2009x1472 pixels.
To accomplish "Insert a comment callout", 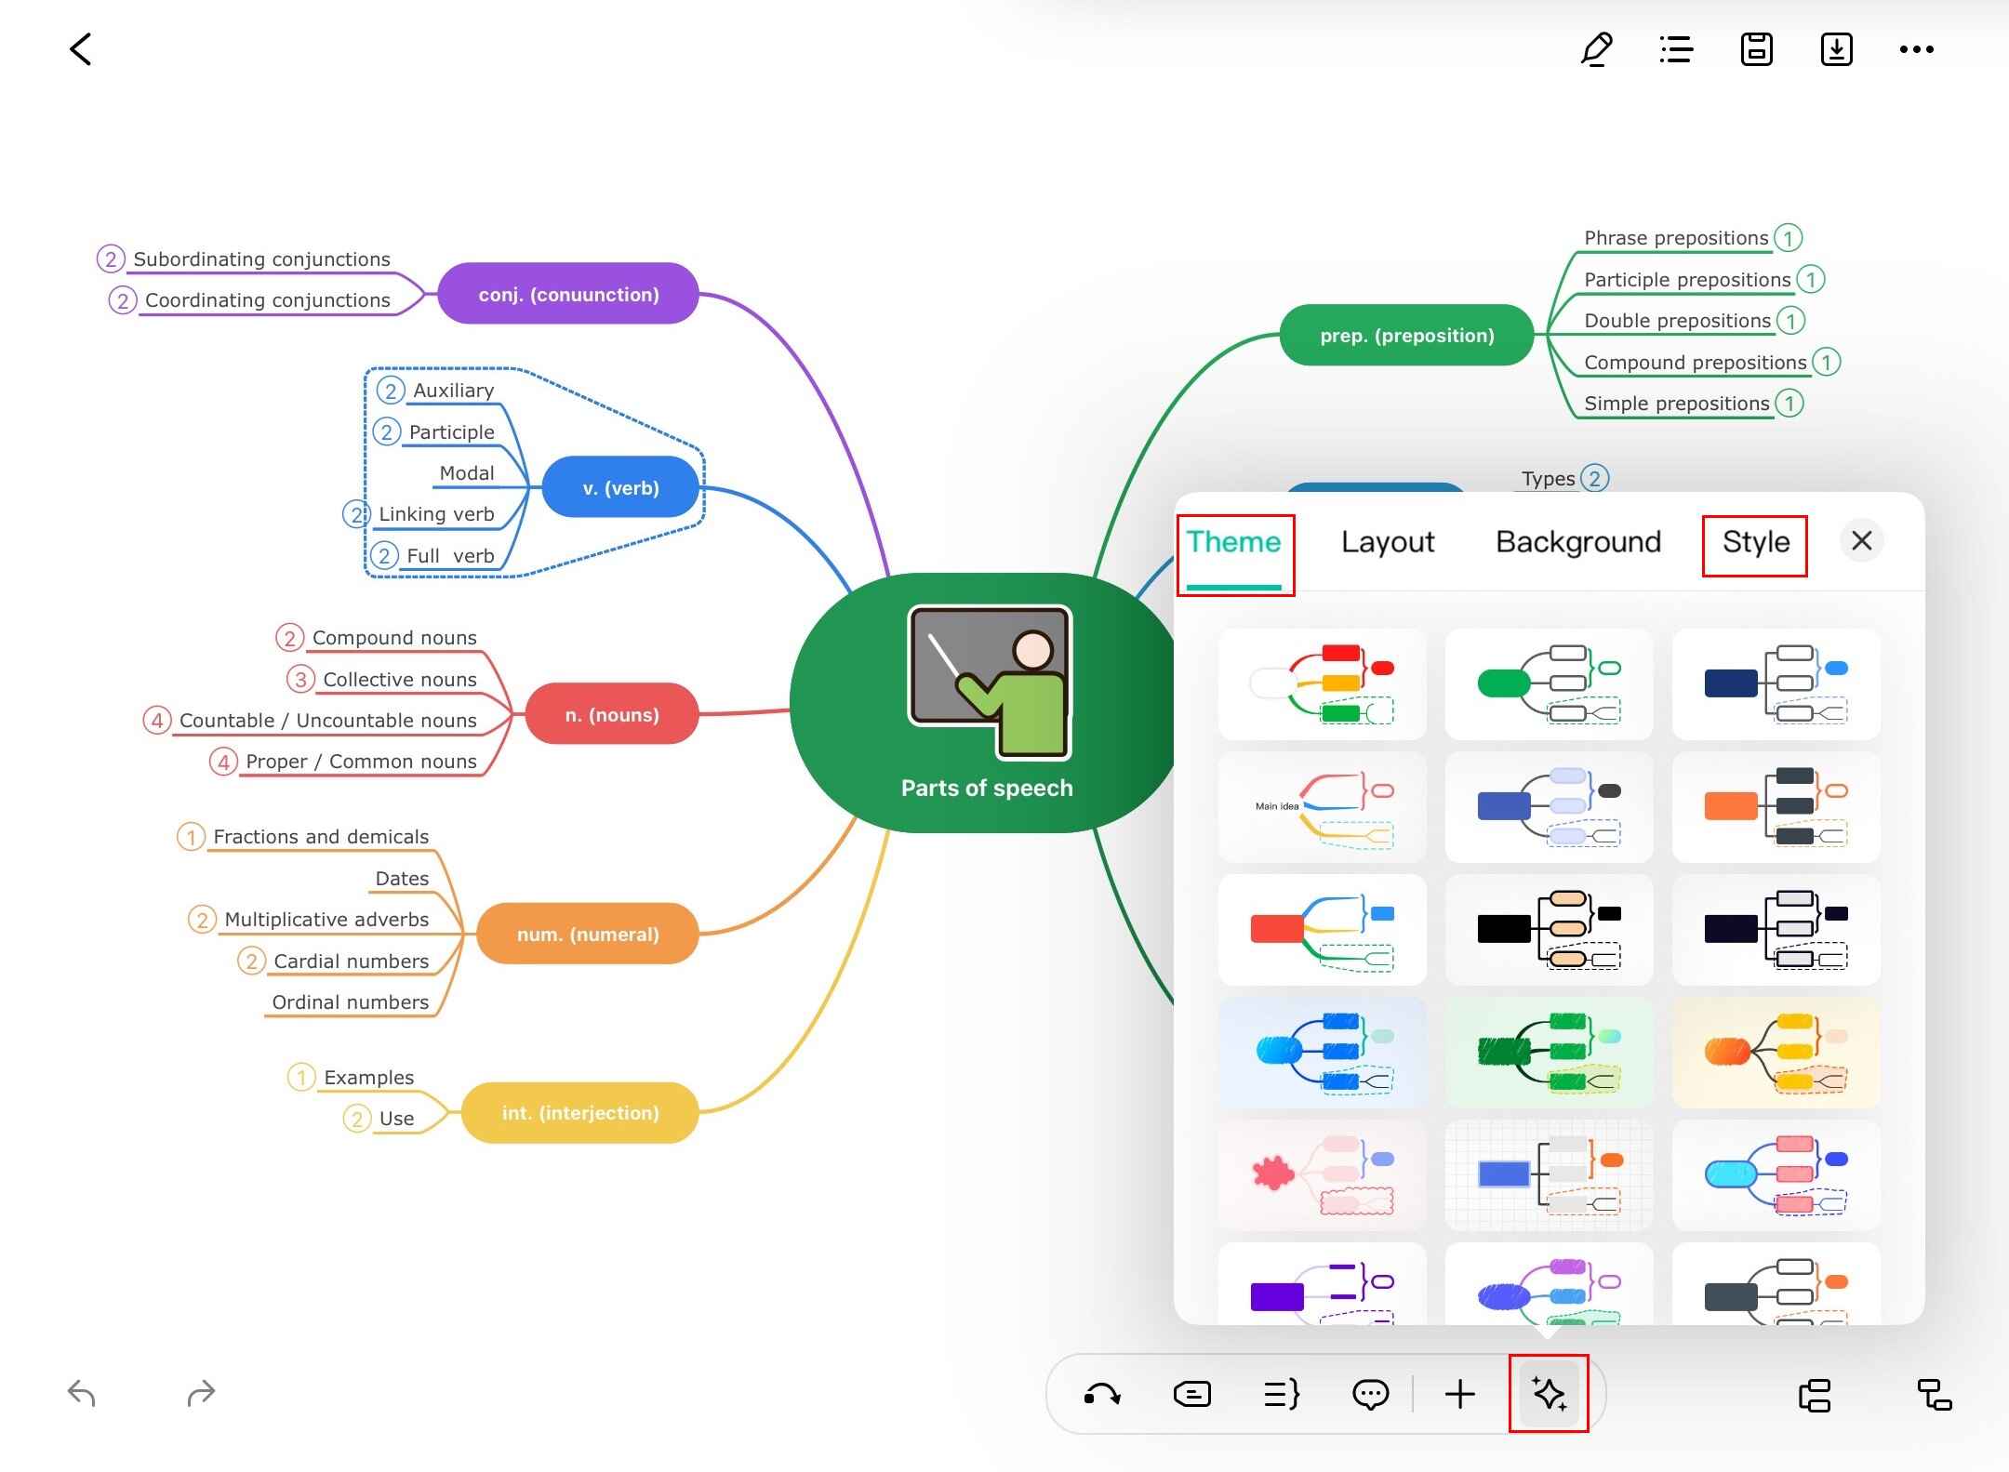I will [1370, 1394].
